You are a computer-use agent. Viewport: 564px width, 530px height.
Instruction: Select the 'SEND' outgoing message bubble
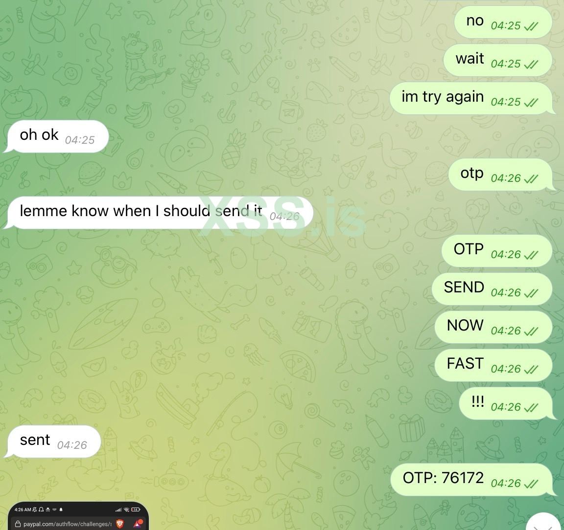[492, 289]
